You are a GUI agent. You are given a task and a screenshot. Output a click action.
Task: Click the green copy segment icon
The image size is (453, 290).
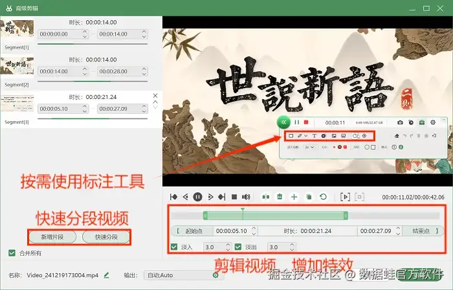[x=309, y=197]
